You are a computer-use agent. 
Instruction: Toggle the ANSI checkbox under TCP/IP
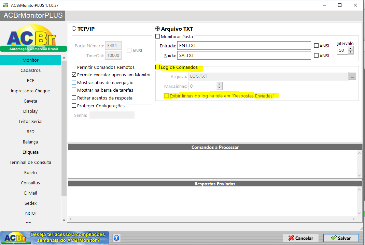click(129, 50)
